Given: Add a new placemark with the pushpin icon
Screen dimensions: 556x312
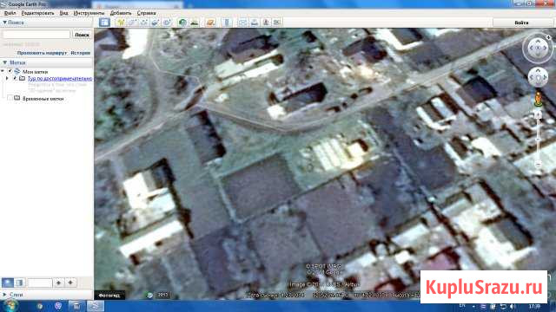Looking at the screenshot, I should tap(121, 23).
